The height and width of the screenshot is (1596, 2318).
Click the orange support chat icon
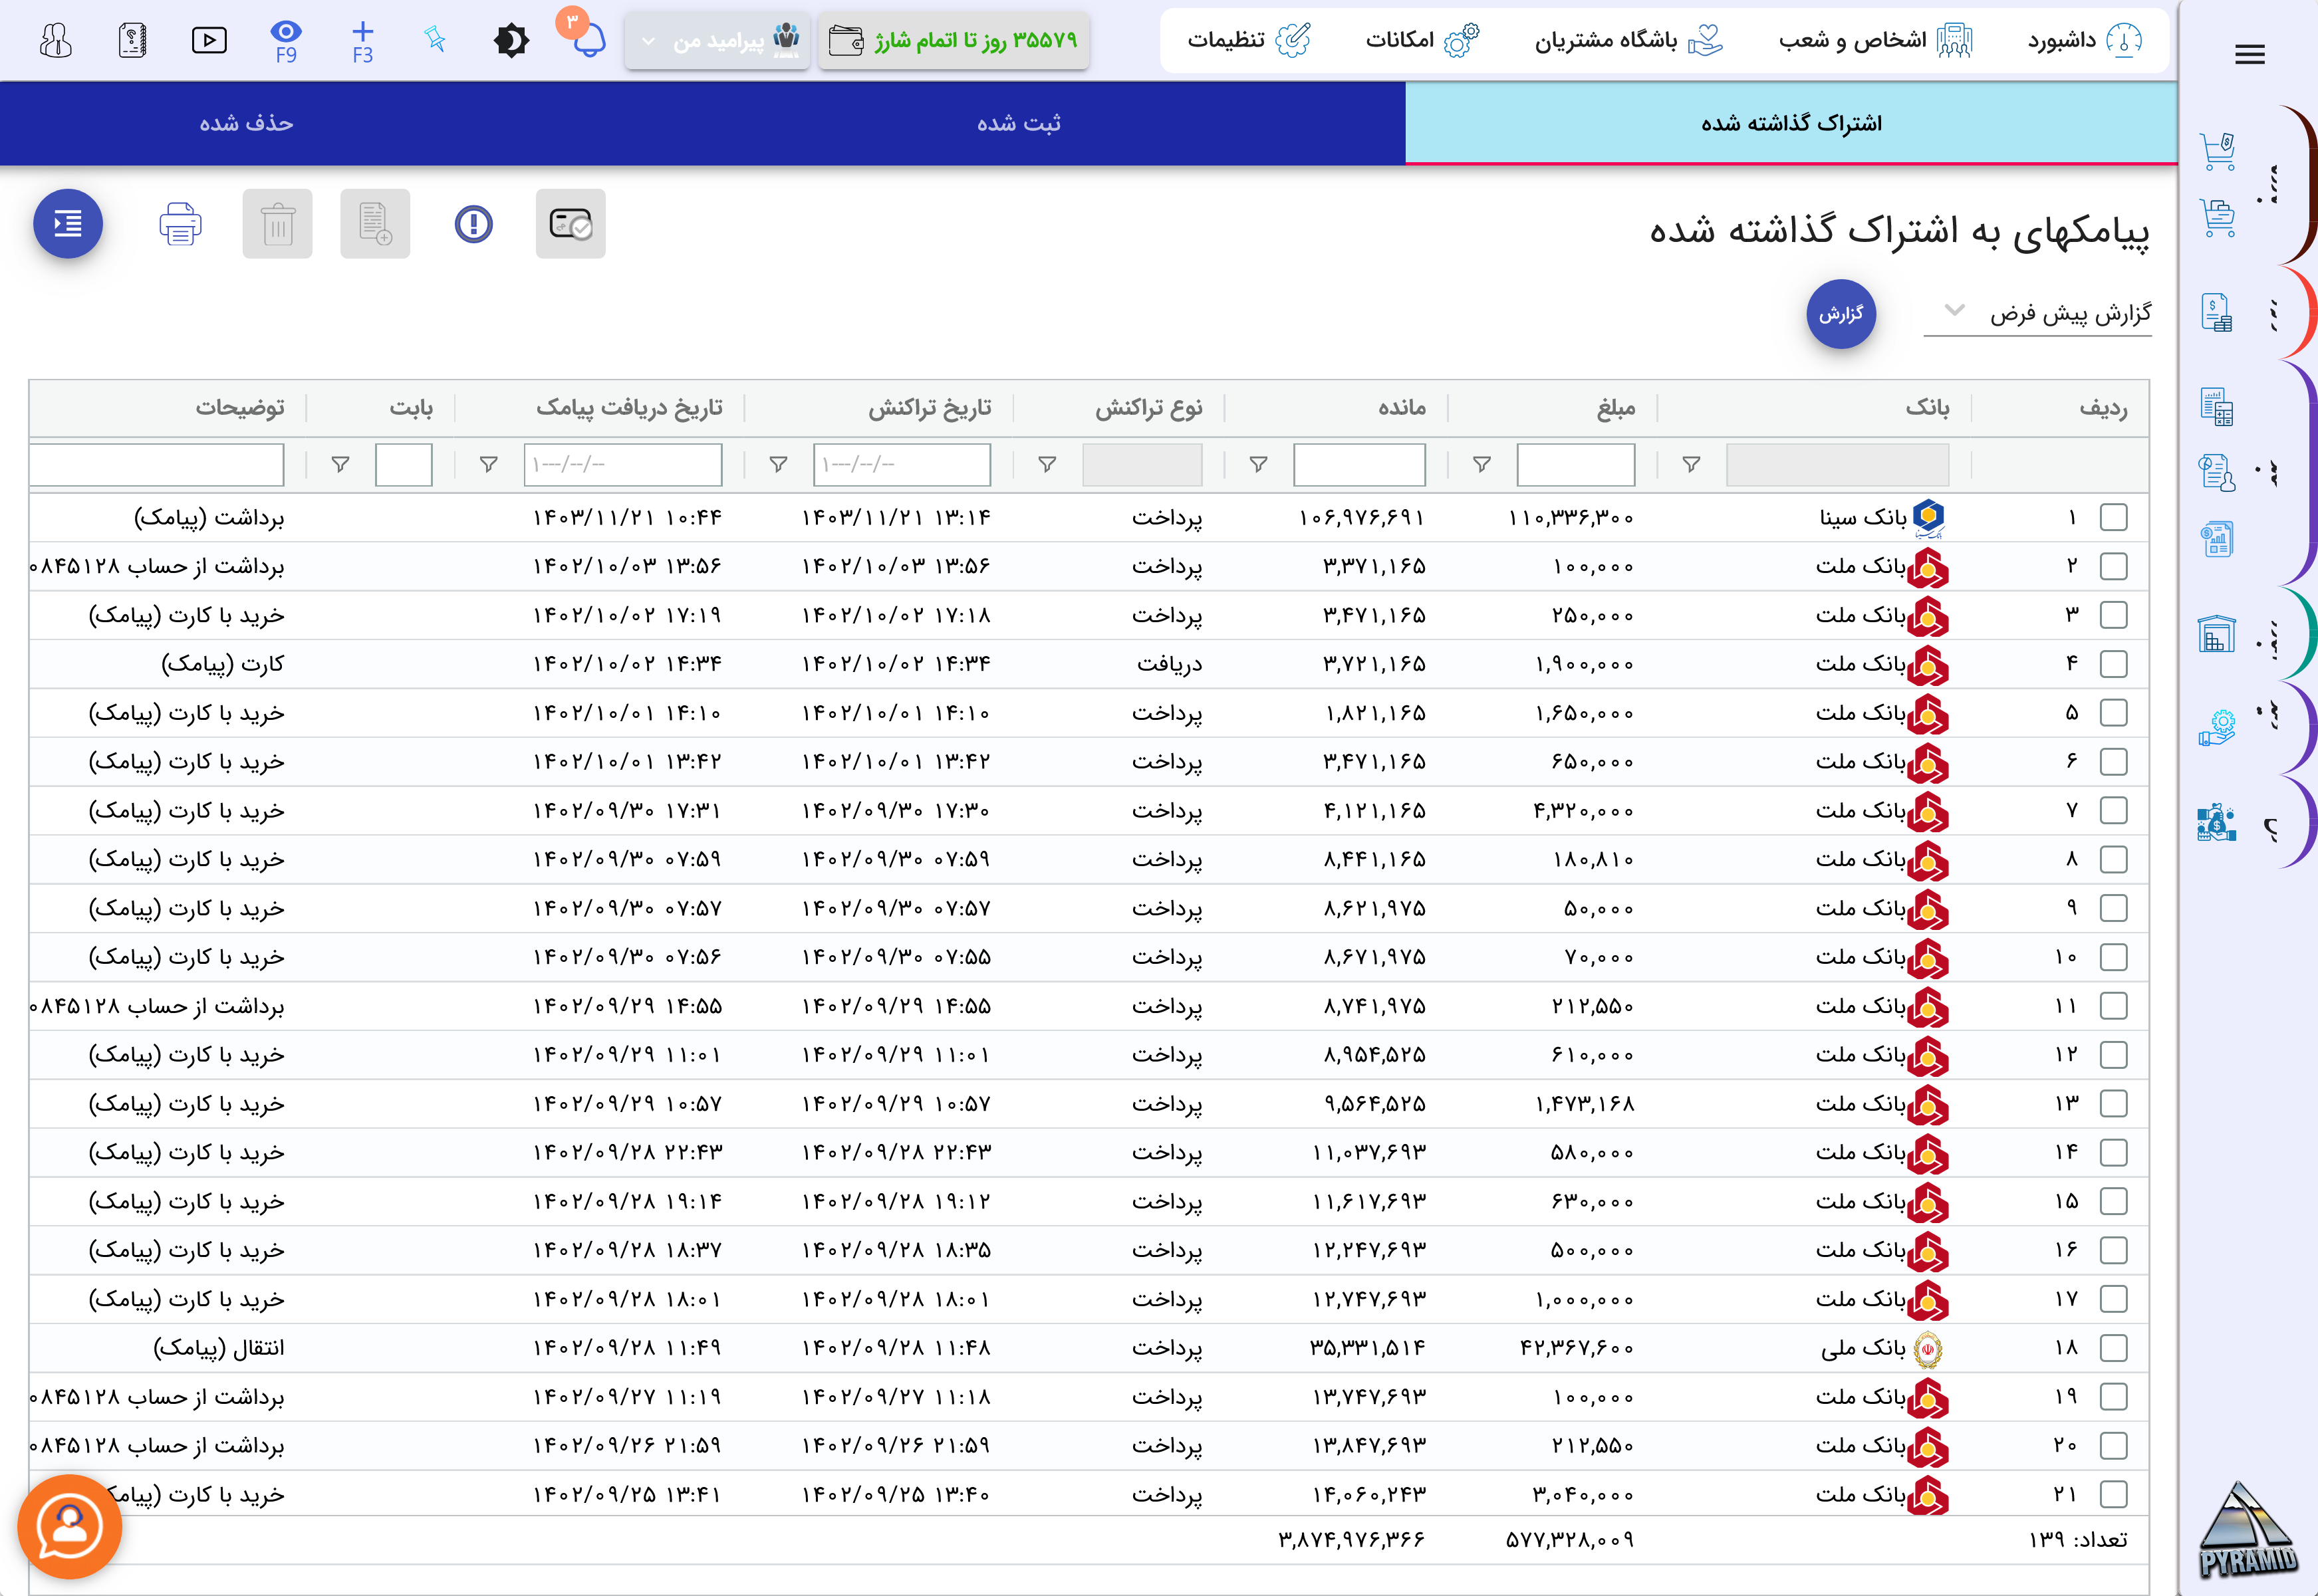(x=70, y=1526)
